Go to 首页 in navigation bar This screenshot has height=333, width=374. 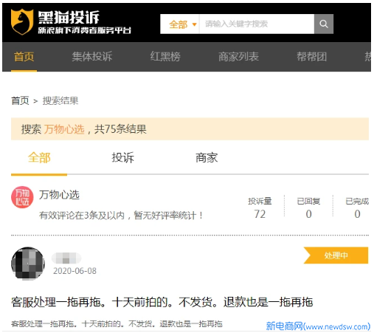24,57
